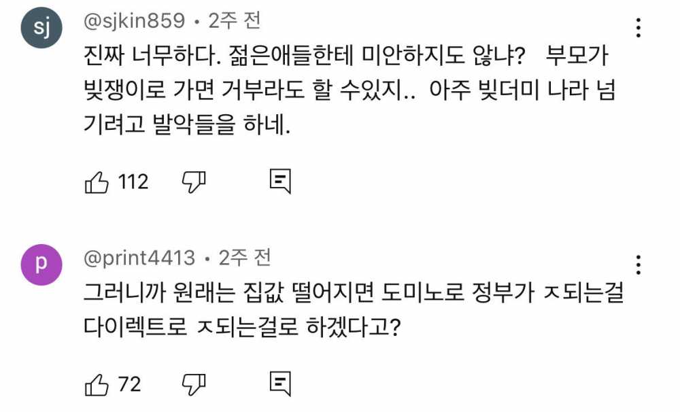Image resolution: width=680 pixels, height=412 pixels.
Task: Click the '2주 전' timestamp next to @sjkin859
Action: (234, 22)
